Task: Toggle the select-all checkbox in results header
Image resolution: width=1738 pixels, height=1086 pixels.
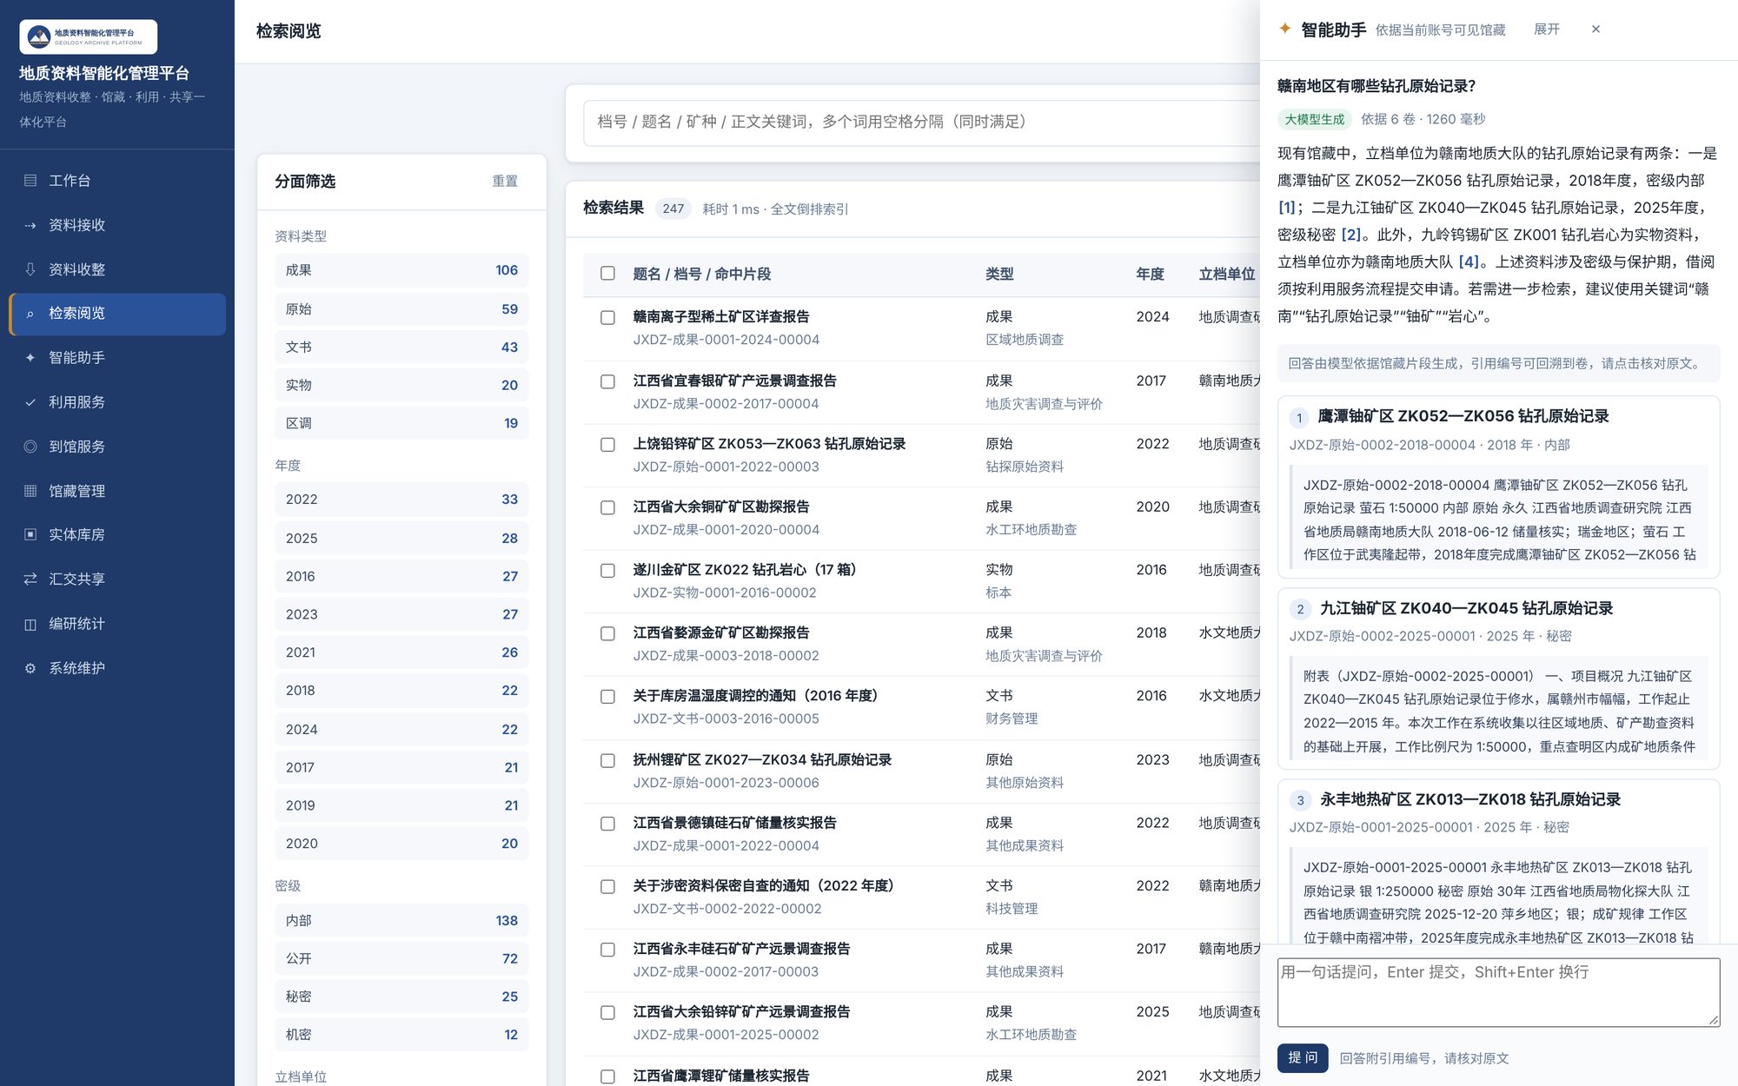Action: coord(607,274)
